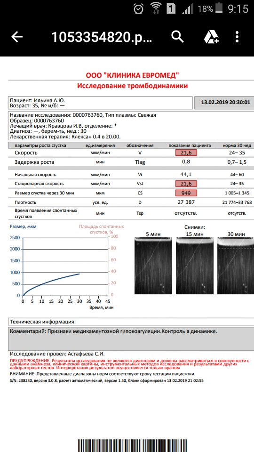254x452 pixels.
Task: Tap the barcode at the page bottom
Action: coord(133,445)
